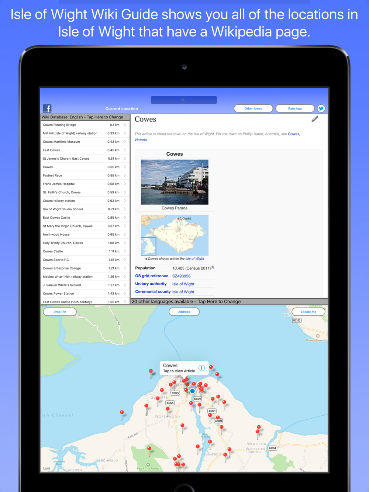Image resolution: width=369 pixels, height=492 pixels.
Task: Select Cowes railway station entry
Action: click(x=85, y=201)
